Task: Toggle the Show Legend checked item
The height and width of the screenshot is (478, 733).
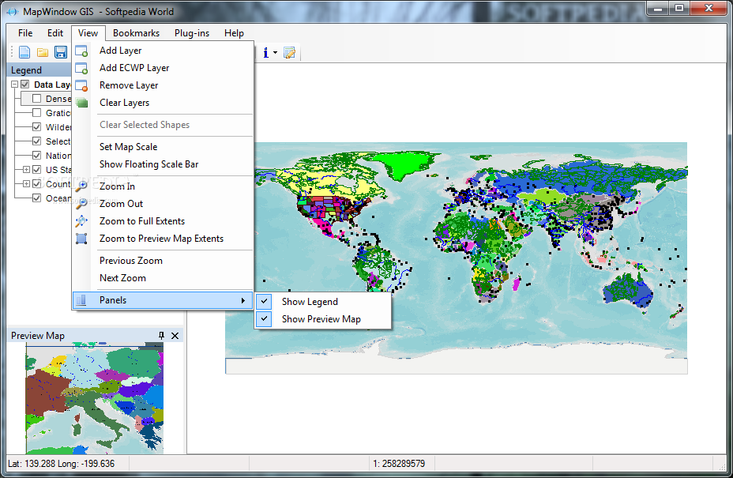Action: coord(310,302)
